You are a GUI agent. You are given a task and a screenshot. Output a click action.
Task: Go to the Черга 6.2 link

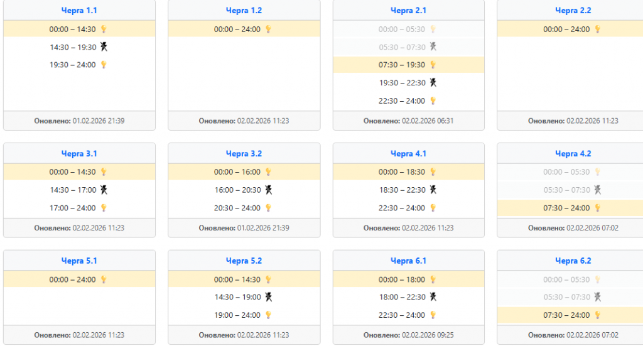pos(573,261)
